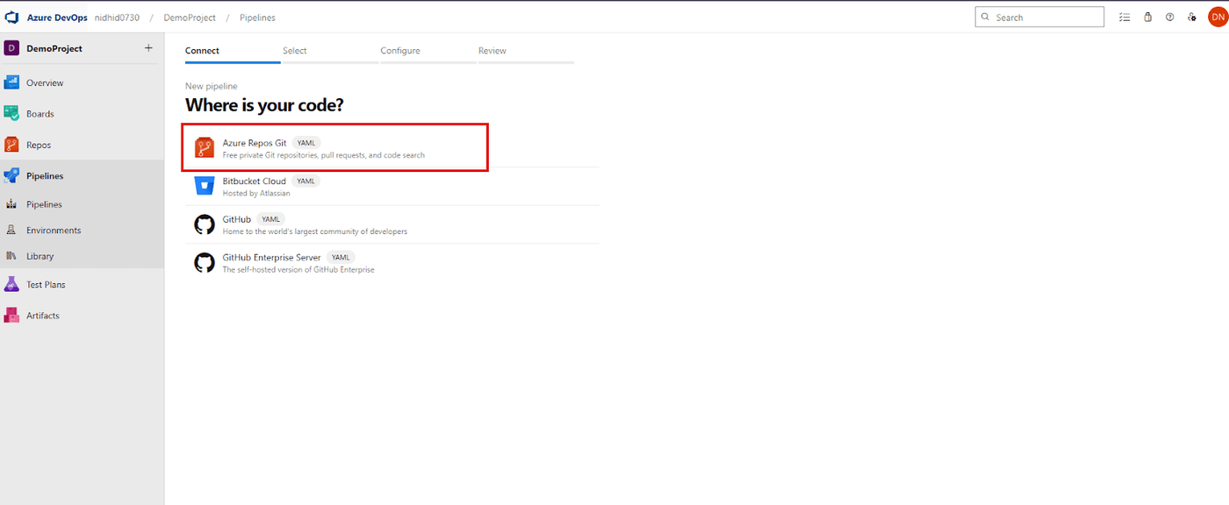Click "Where is your code?" heading

[264, 105]
